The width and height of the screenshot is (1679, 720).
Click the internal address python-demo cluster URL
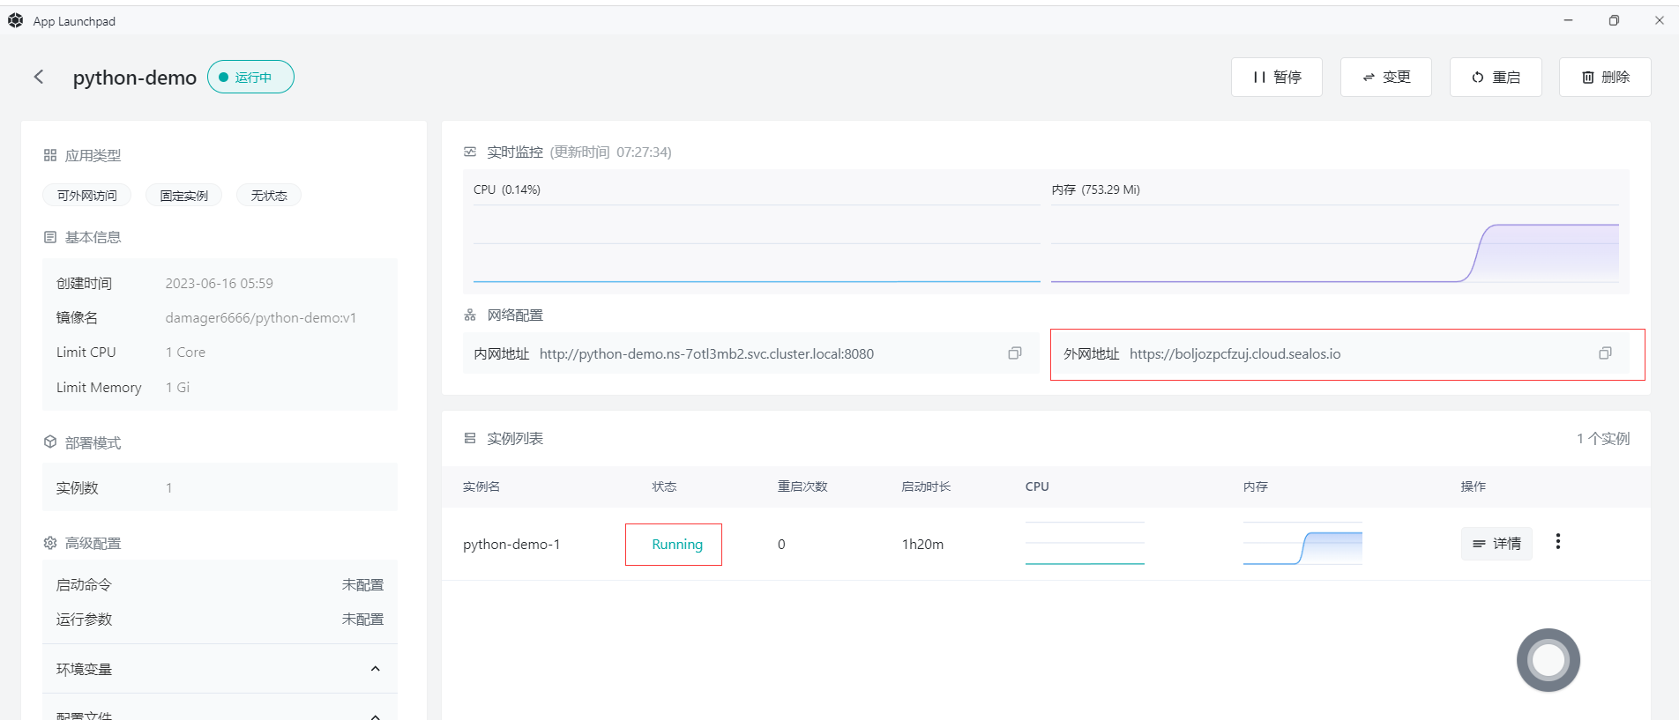[x=705, y=354]
